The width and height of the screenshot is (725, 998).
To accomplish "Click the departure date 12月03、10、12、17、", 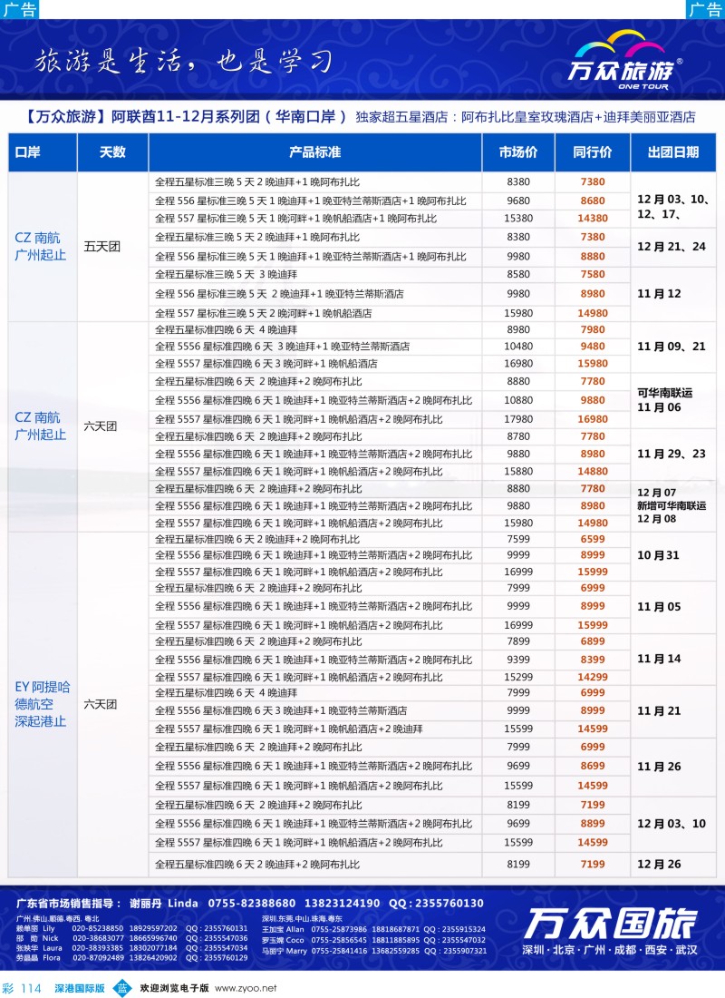I will point(672,207).
